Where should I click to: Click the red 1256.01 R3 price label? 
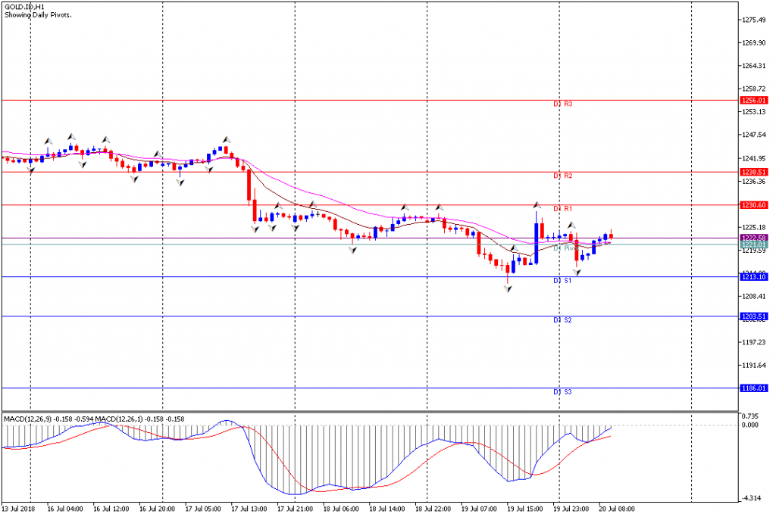tap(754, 101)
